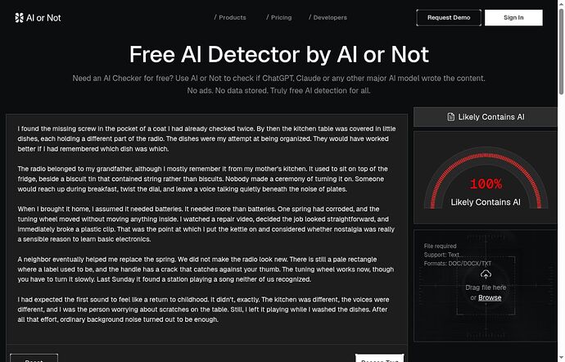Click the Browse link to upload a file

pos(490,298)
